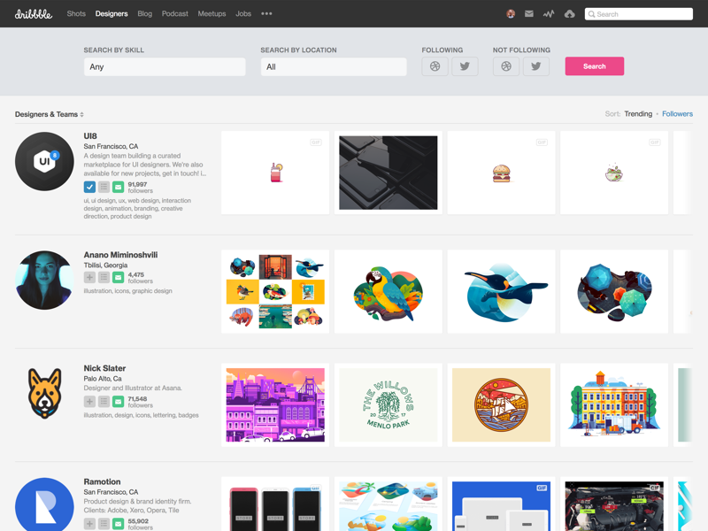Image resolution: width=708 pixels, height=531 pixels.
Task: Open Nick Slater's purple city shot
Action: [275, 405]
